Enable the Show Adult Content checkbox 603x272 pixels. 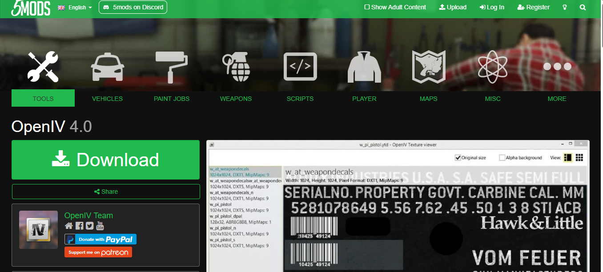coord(367,7)
